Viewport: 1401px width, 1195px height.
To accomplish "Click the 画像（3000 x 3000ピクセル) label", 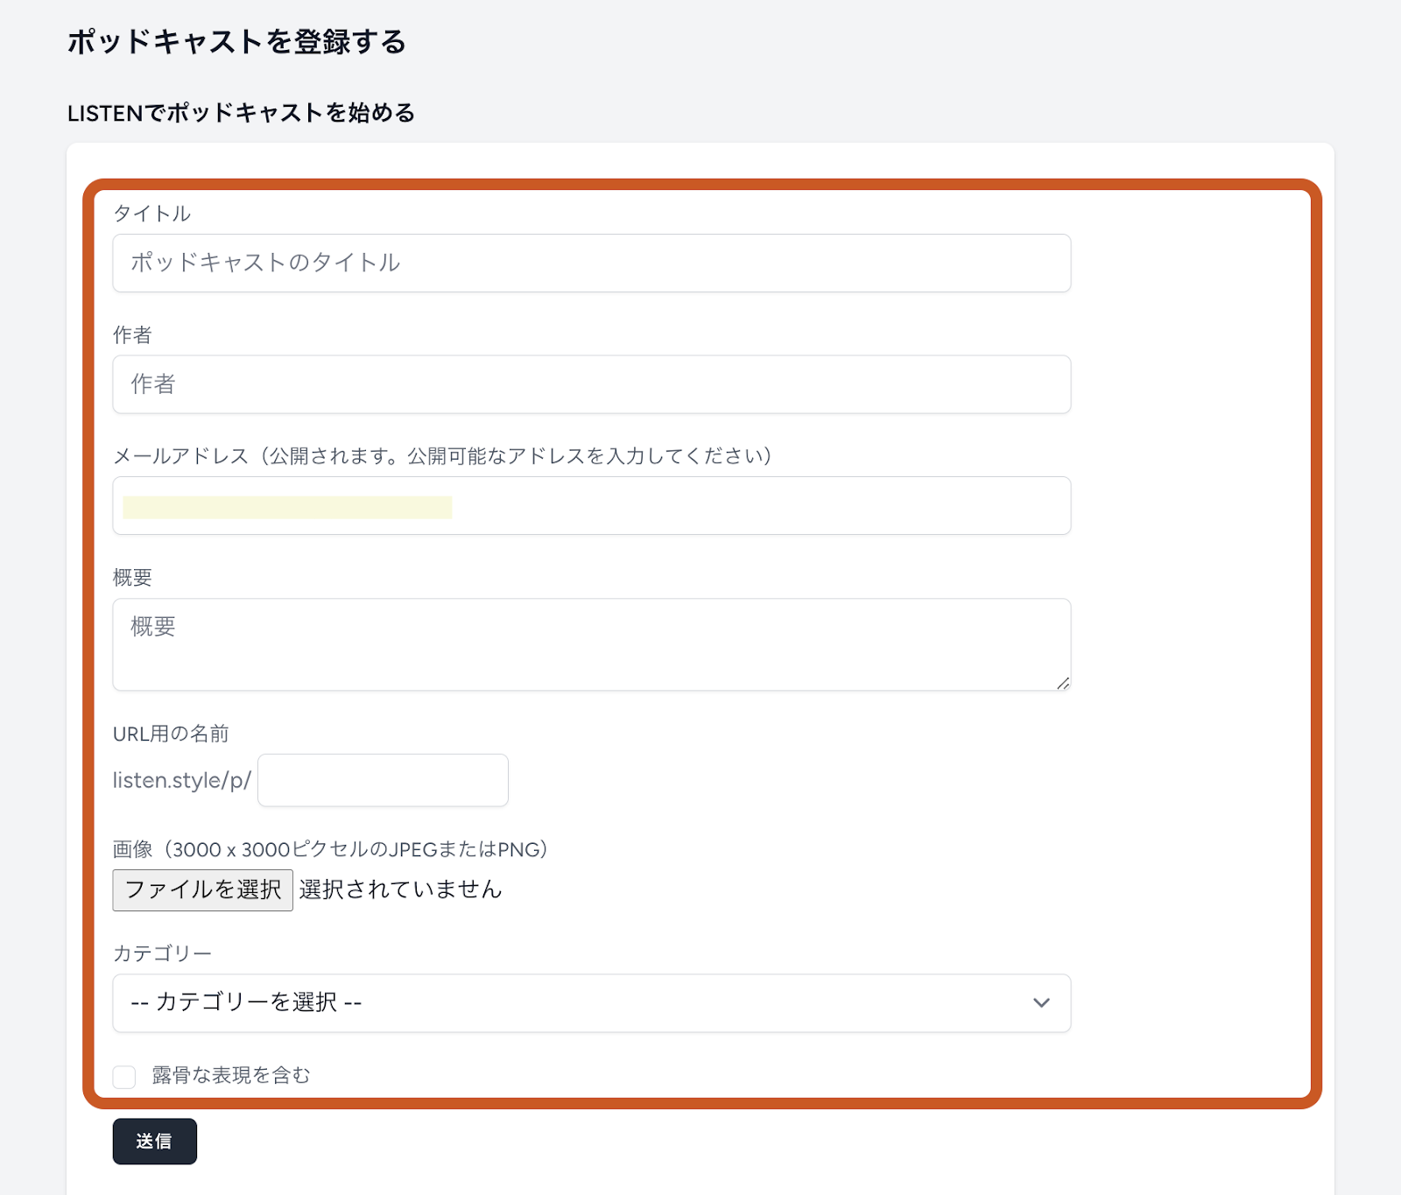I will (330, 849).
